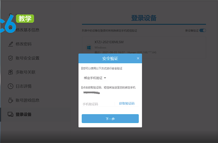Open 多账号关联 in the sidebar
Image resolution: width=218 pixels, height=143 pixels.
[x=25, y=72]
